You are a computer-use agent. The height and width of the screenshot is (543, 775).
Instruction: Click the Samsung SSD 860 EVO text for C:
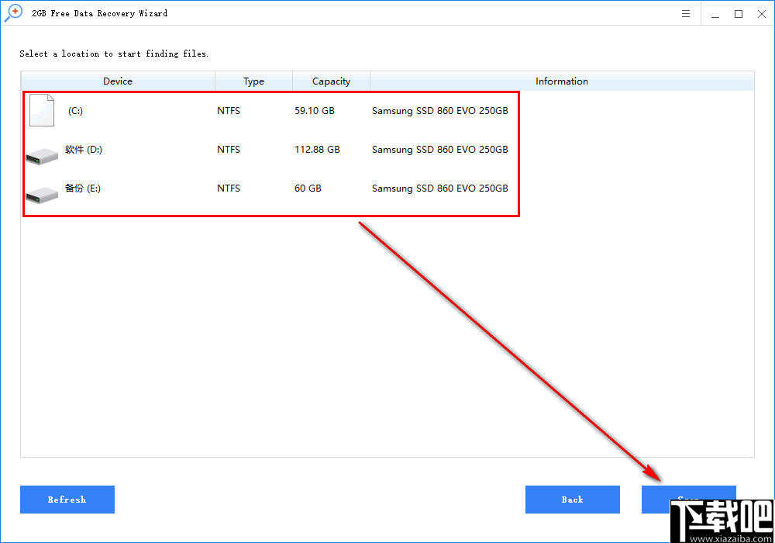point(440,110)
